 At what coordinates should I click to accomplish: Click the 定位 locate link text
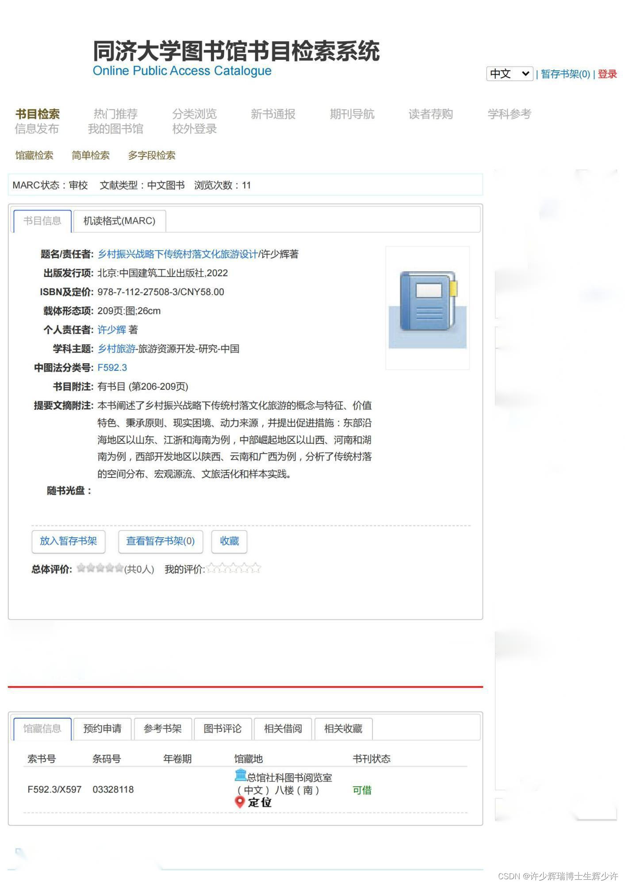260,802
